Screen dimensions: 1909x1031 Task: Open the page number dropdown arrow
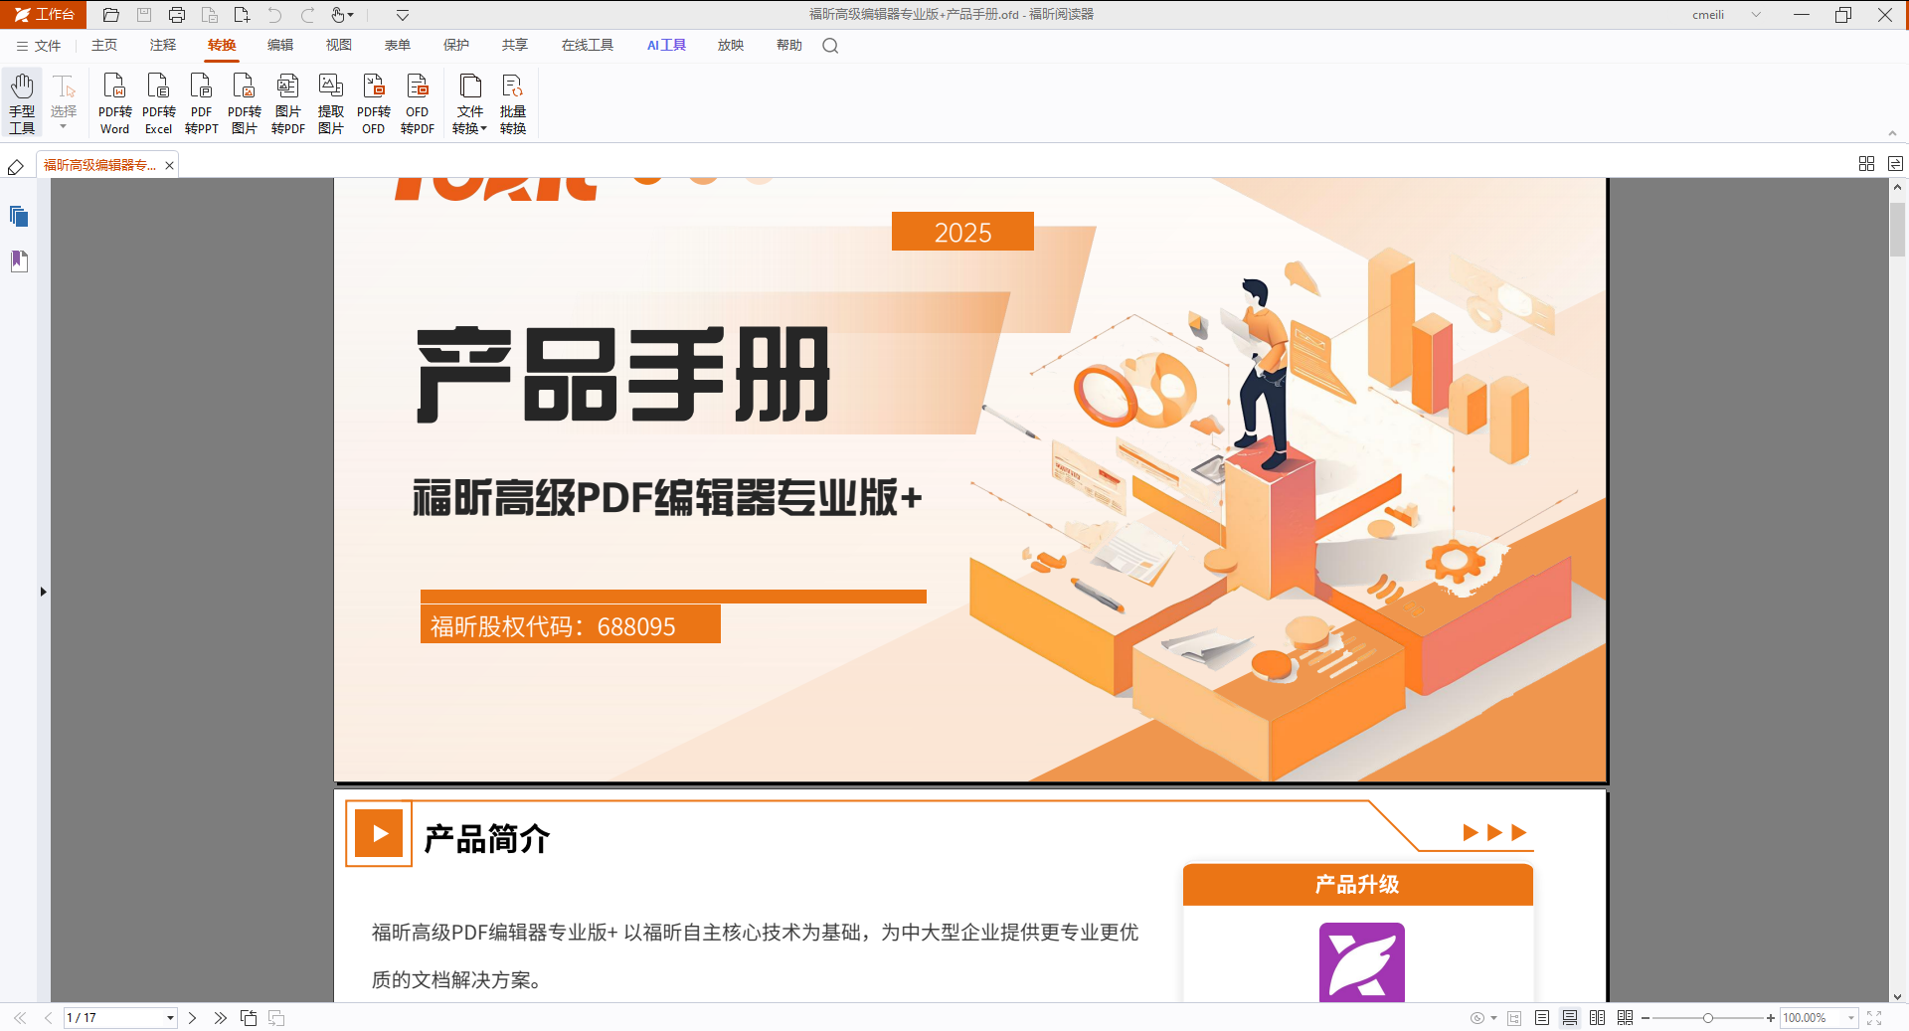(x=170, y=1018)
